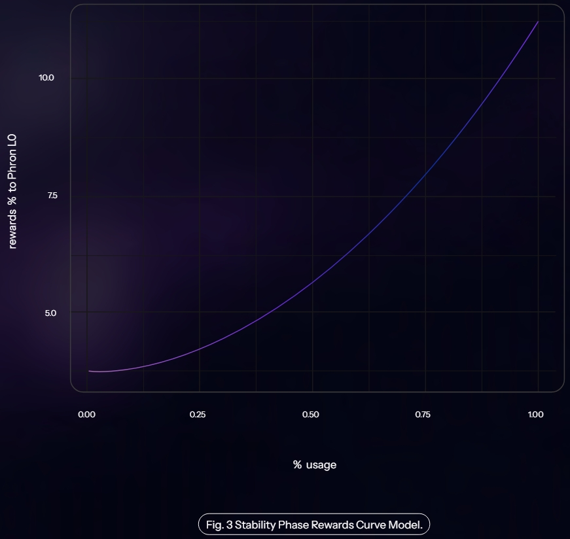The height and width of the screenshot is (539, 570).
Task: Click the curve where it crosses 0.75 usage
Action: 425,174
